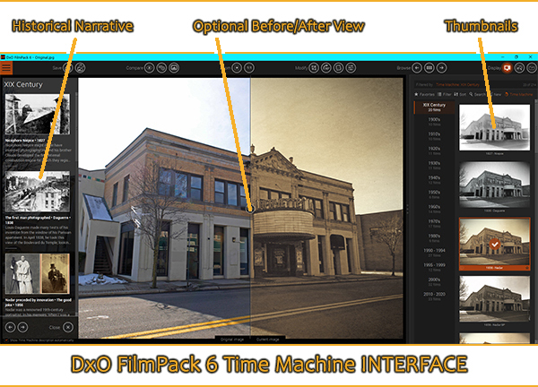
Task: Apply the 1856 Nadar BP preset thumbnail
Action: [494, 298]
